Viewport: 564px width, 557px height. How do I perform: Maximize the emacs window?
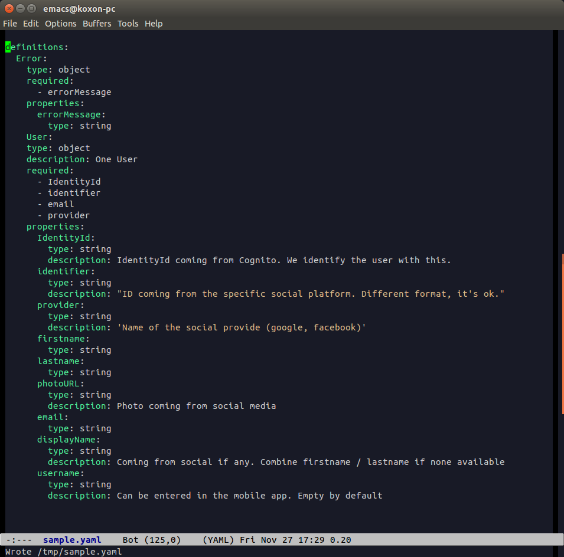point(32,9)
